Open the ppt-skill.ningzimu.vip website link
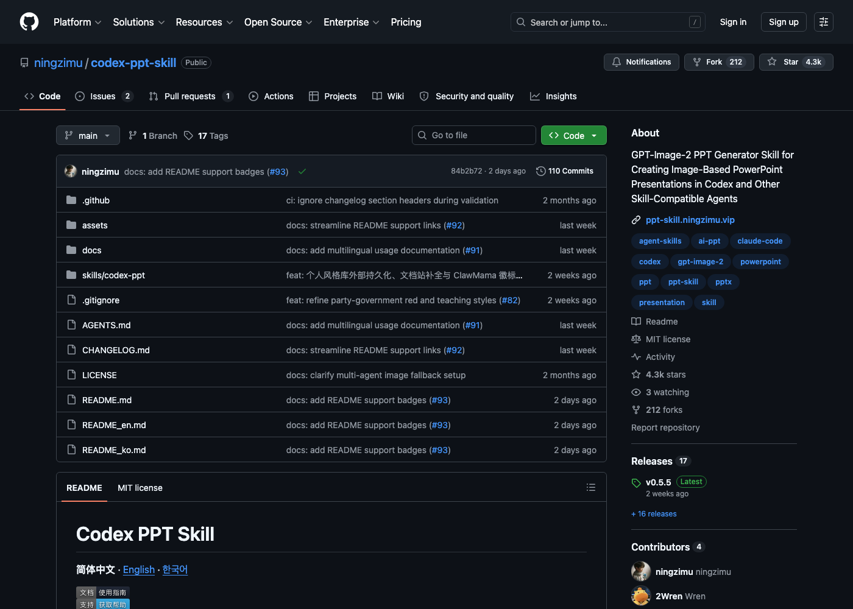Image resolution: width=853 pixels, height=609 pixels. 690,220
